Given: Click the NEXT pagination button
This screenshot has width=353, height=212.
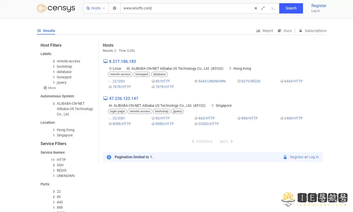Looking at the screenshot, I should coord(226,142).
